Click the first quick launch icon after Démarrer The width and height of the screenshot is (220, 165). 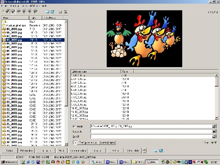(23, 162)
